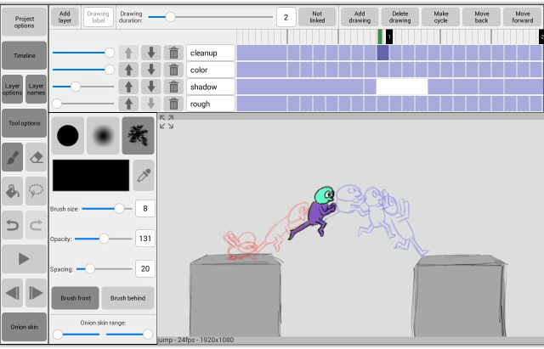Select the eraser tool
Screen dimensions: 544x349
click(x=36, y=157)
